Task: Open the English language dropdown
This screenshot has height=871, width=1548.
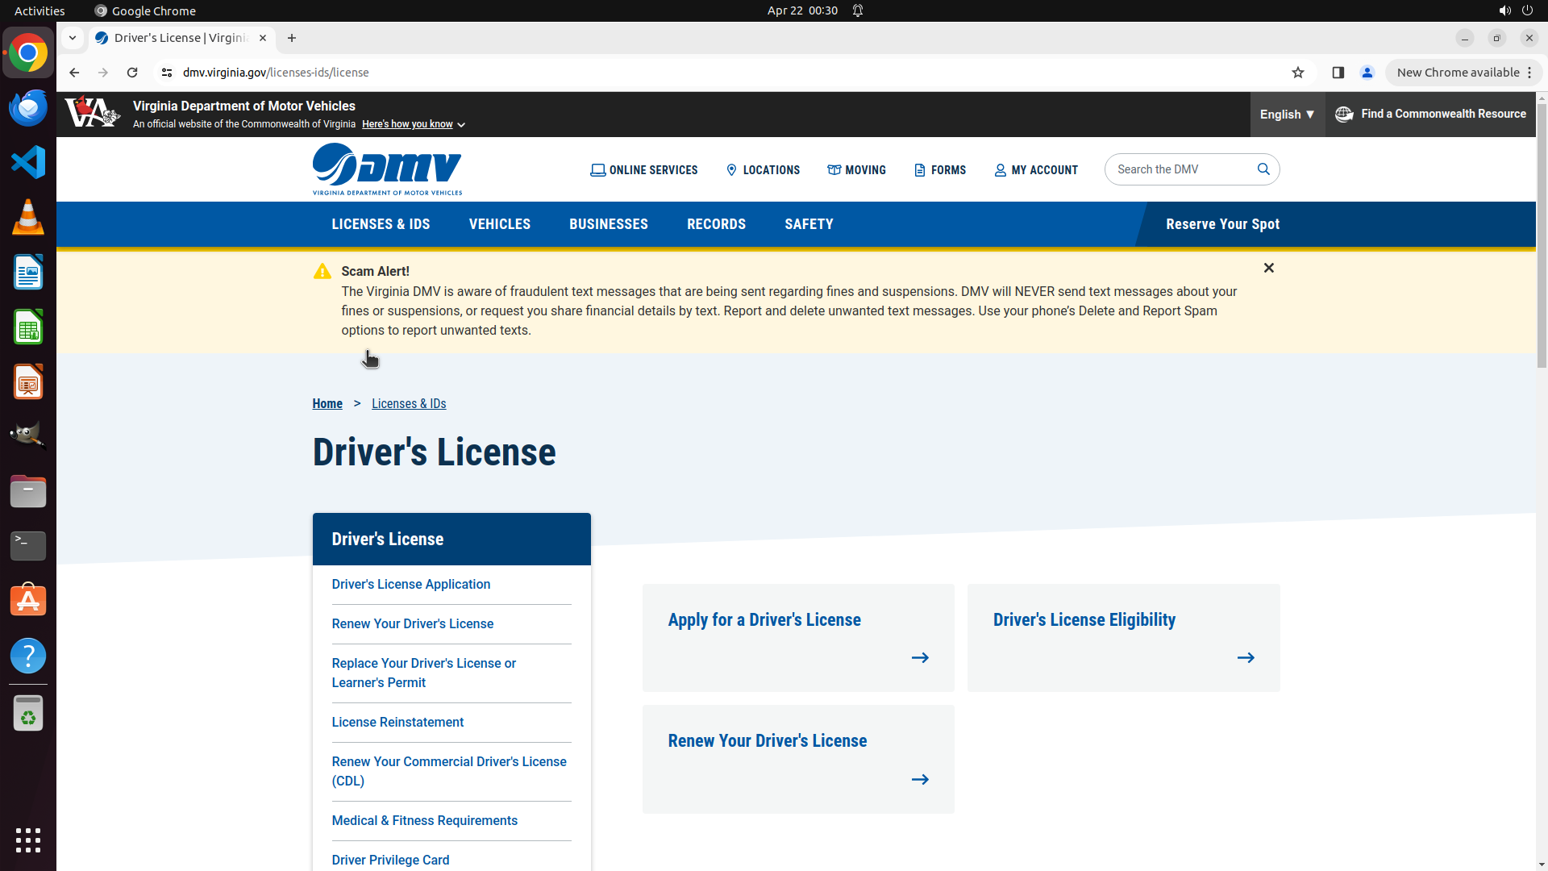Action: pos(1287,115)
